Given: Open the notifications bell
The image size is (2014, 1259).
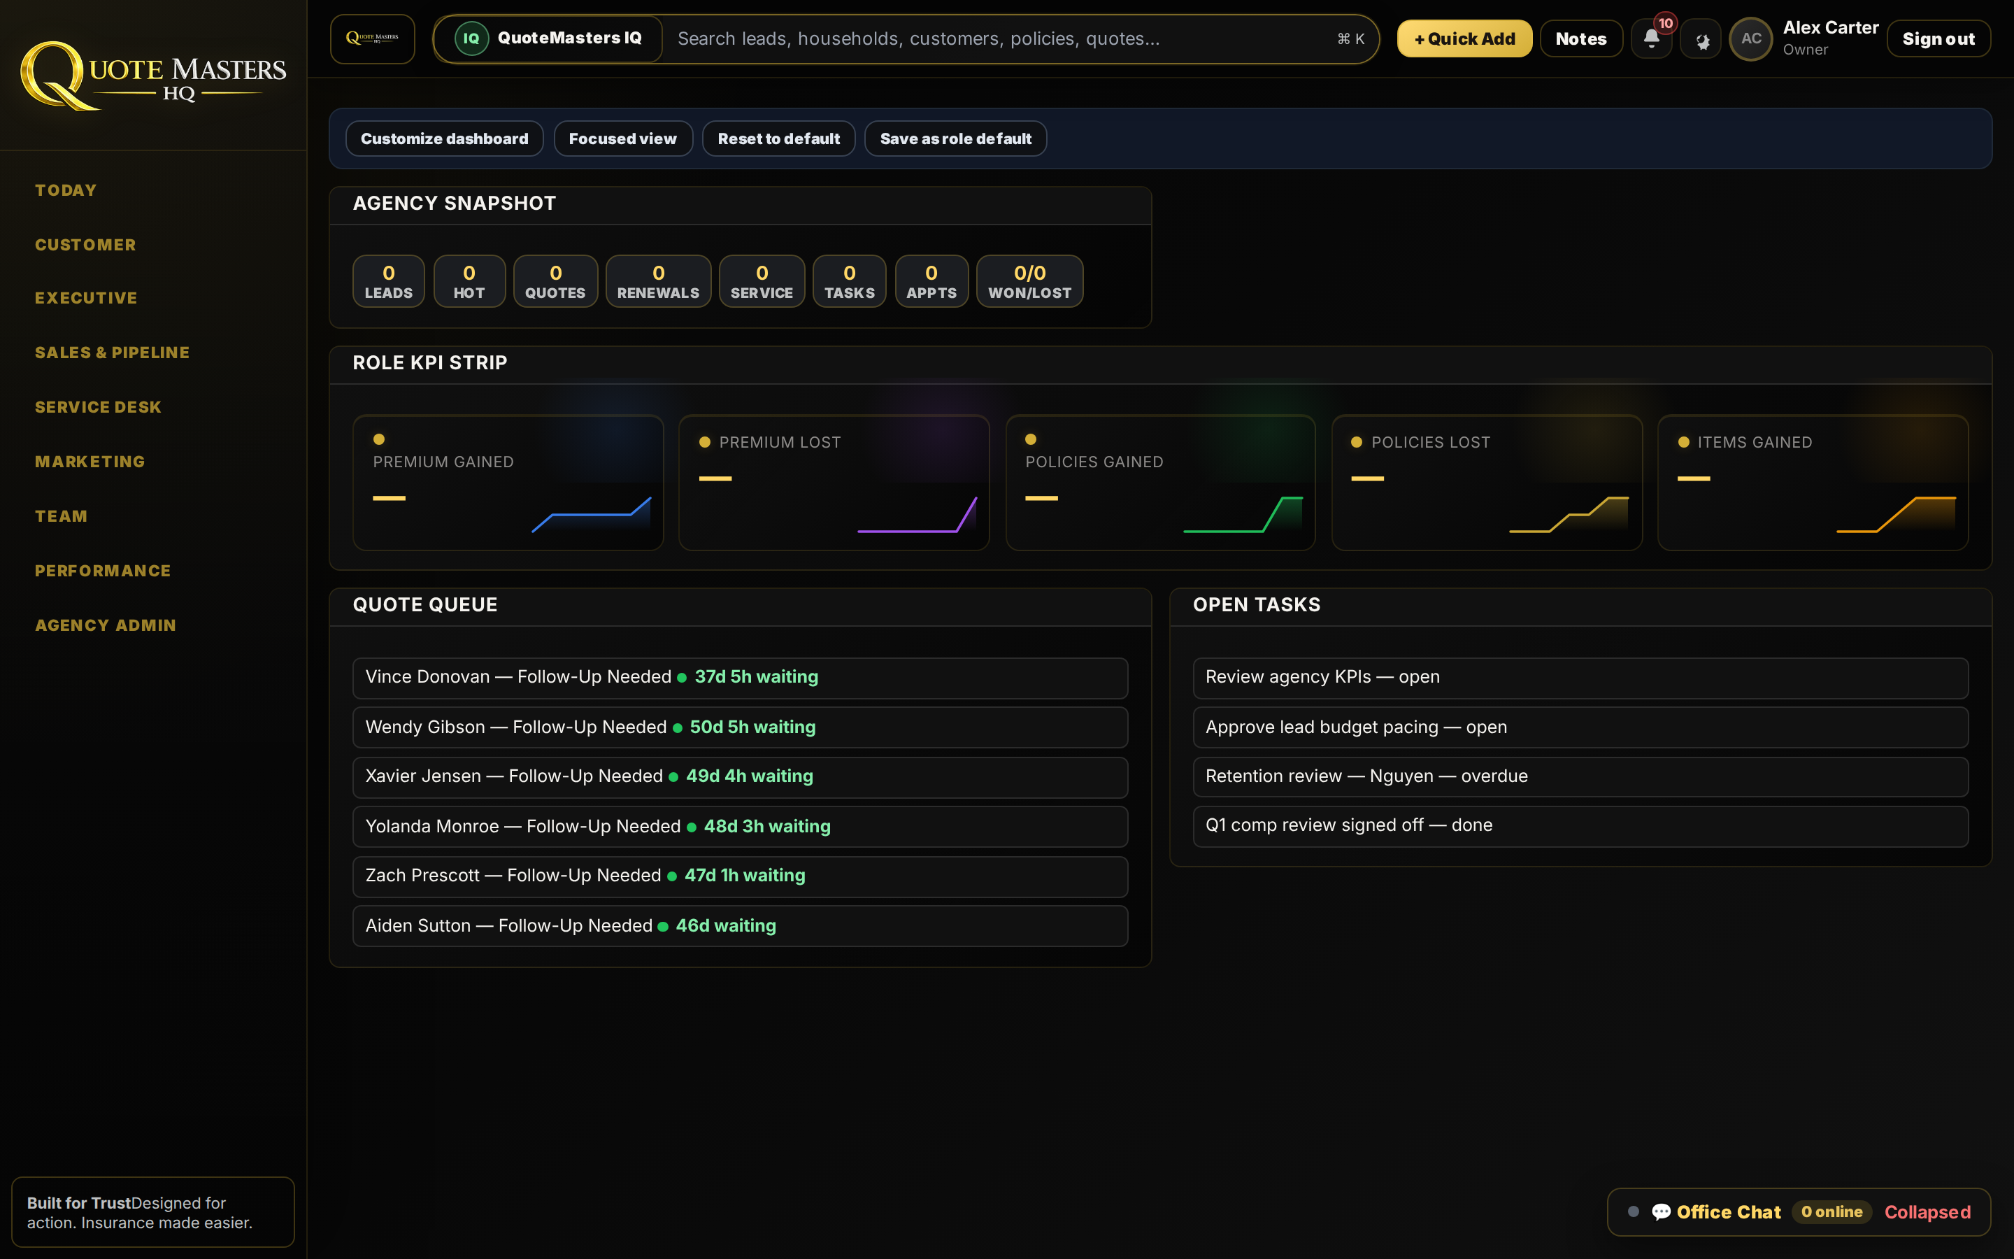Looking at the screenshot, I should pos(1651,38).
